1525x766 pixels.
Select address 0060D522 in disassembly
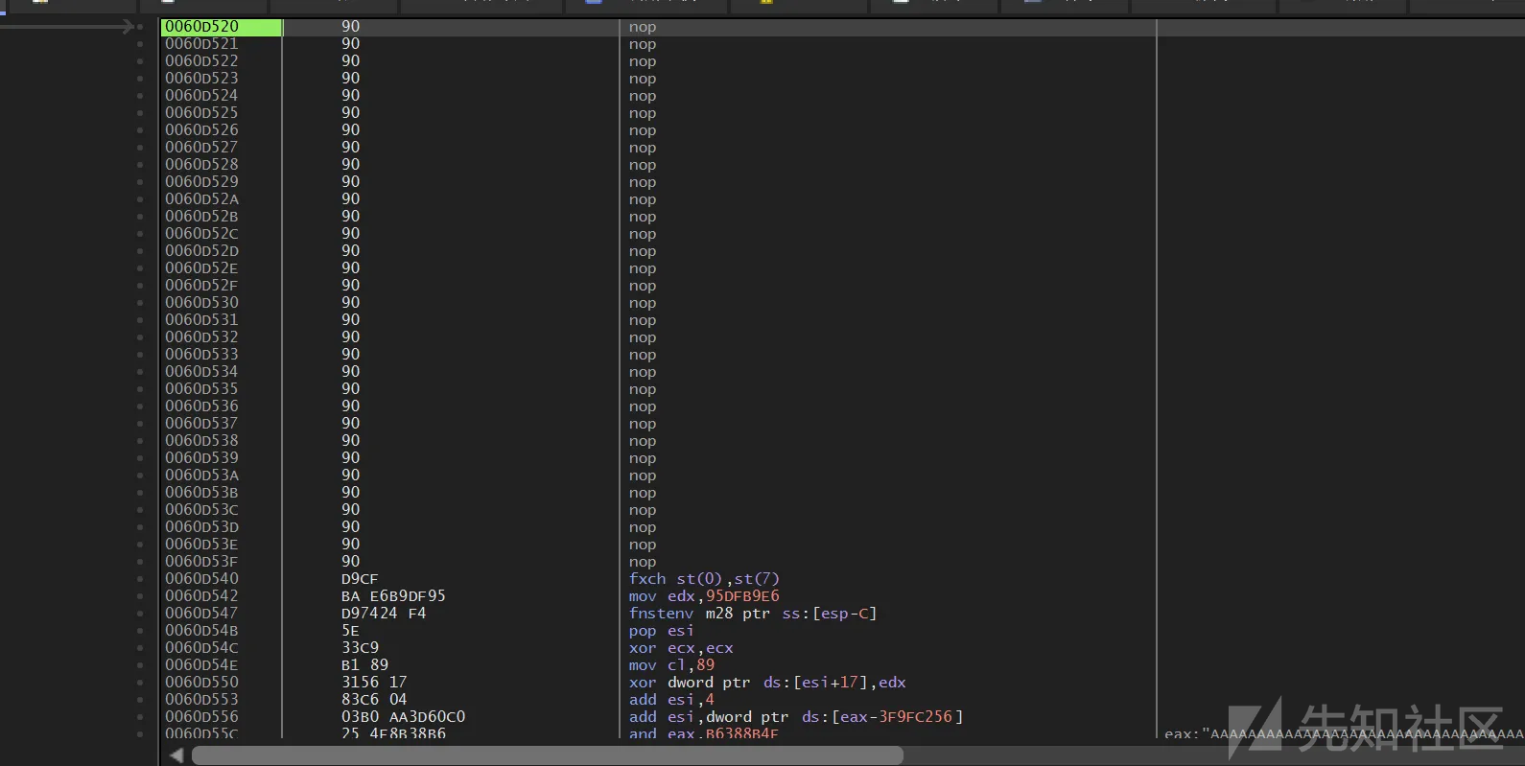201,61
